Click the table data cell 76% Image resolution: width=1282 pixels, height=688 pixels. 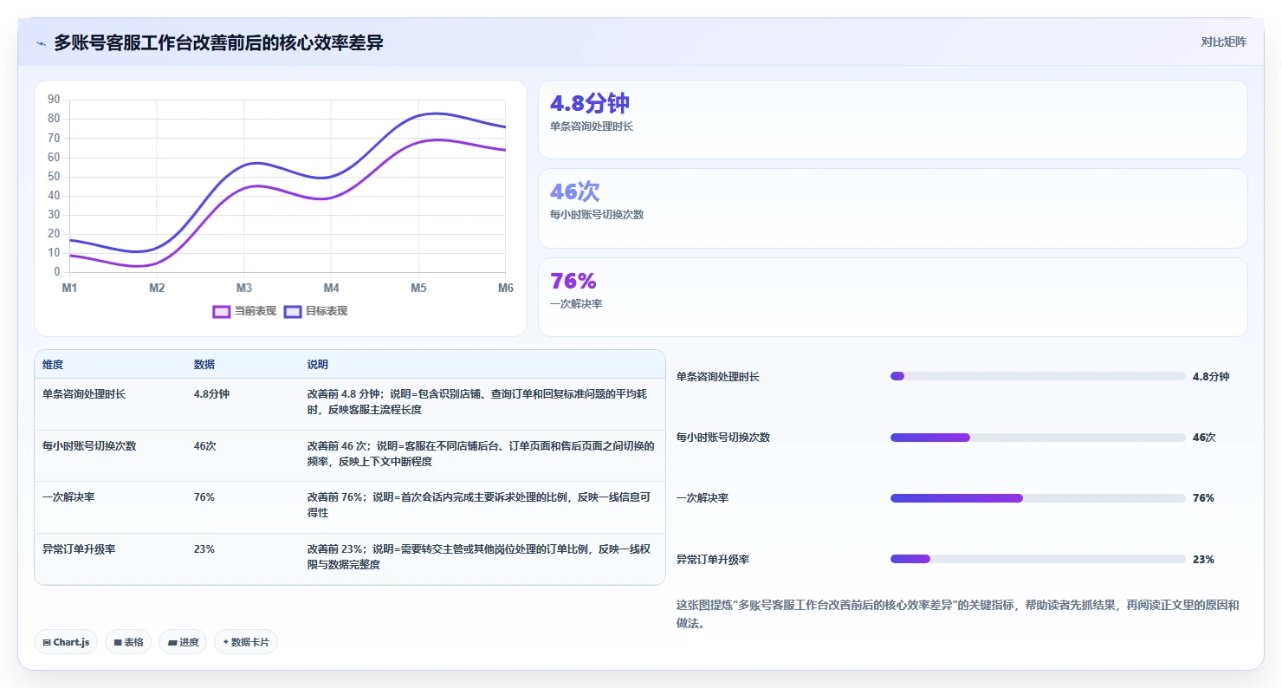[x=204, y=497]
